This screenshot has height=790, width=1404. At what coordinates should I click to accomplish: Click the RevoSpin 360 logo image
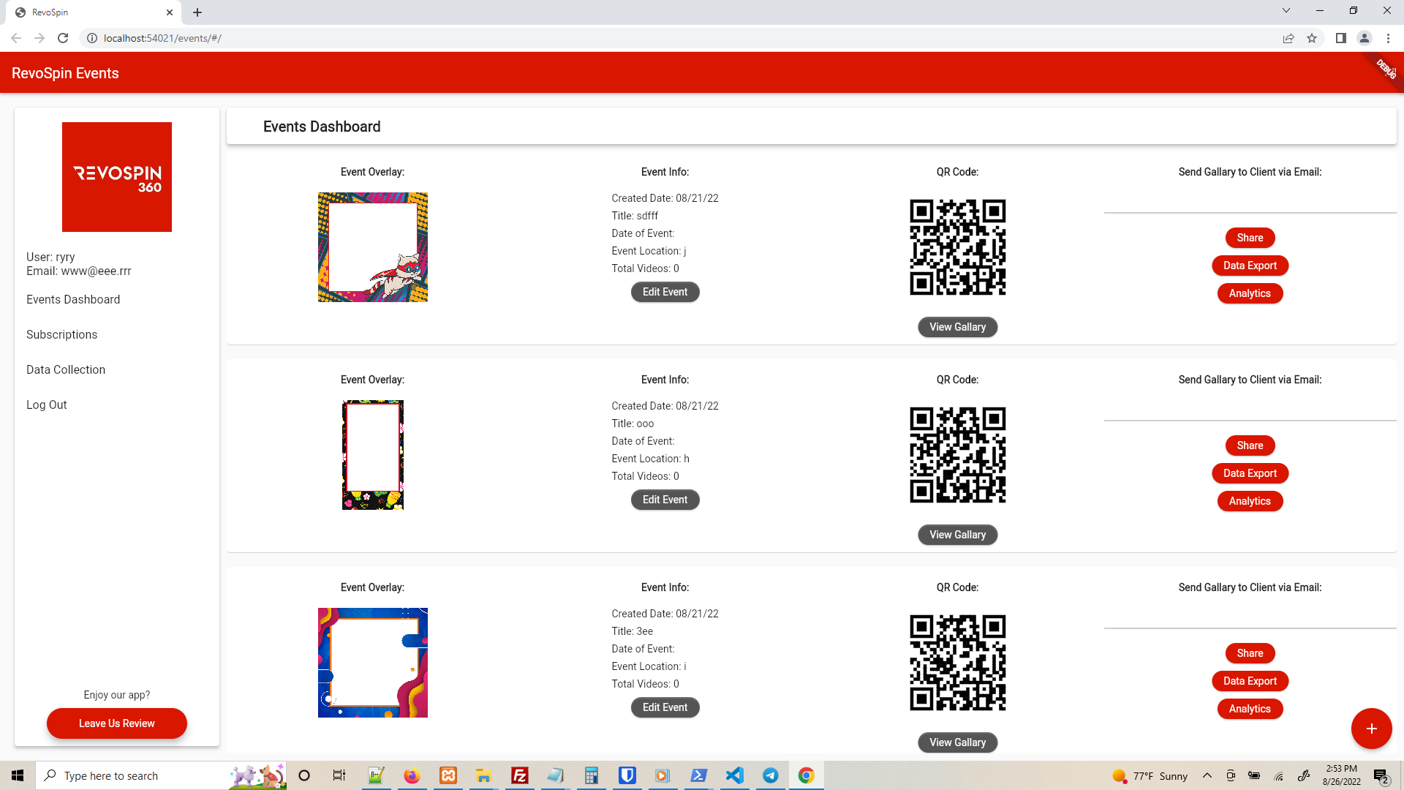point(117,177)
